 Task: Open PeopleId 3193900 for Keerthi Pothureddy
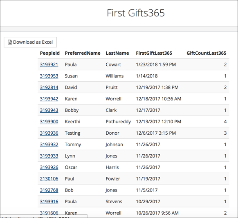tap(49, 122)
